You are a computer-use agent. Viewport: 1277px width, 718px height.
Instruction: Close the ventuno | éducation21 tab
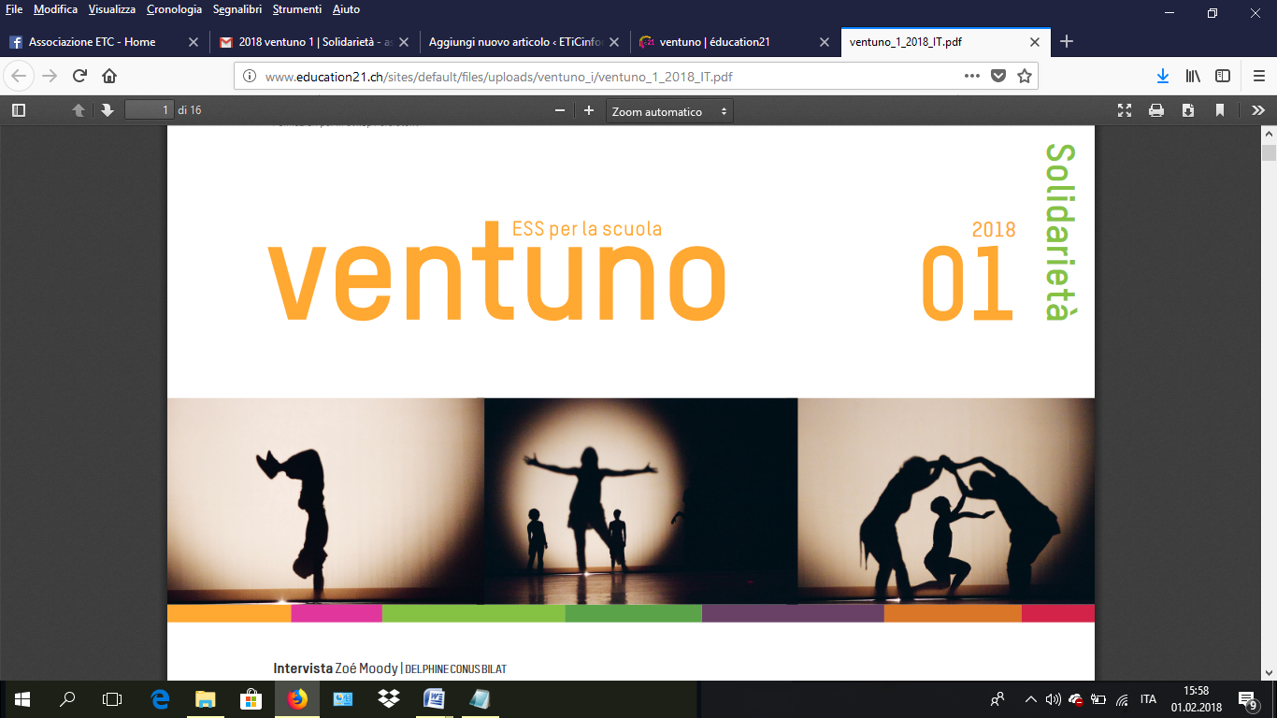(x=824, y=42)
